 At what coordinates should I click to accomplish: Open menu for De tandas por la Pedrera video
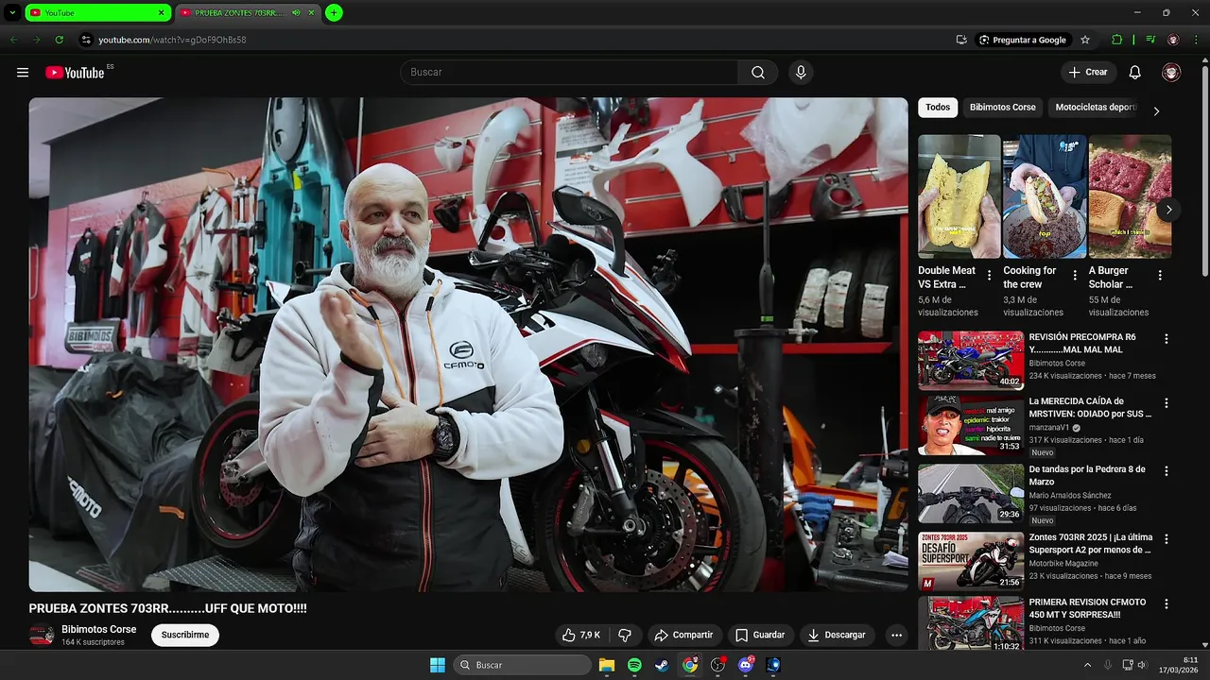(1166, 471)
